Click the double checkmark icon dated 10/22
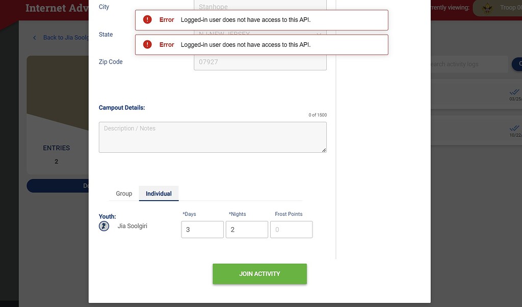Viewport: 522px width, 307px height. click(513, 128)
